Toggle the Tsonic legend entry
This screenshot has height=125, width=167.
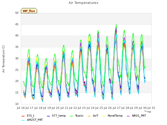point(76,116)
